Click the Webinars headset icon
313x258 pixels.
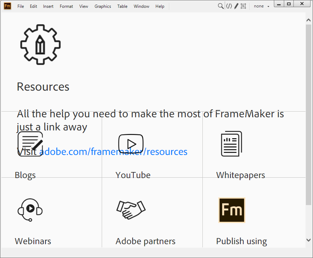tap(30, 210)
